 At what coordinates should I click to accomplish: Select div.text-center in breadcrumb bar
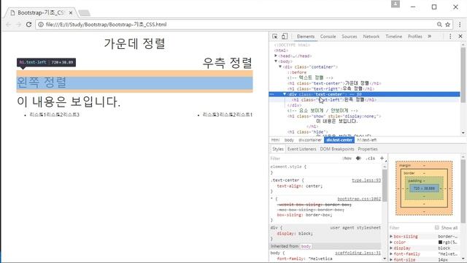tap(339, 140)
